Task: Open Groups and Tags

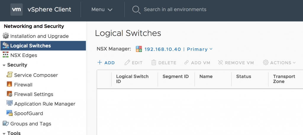Action: tap(31, 124)
